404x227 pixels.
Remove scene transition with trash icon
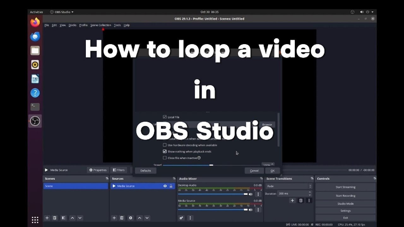pyautogui.click(x=301, y=201)
